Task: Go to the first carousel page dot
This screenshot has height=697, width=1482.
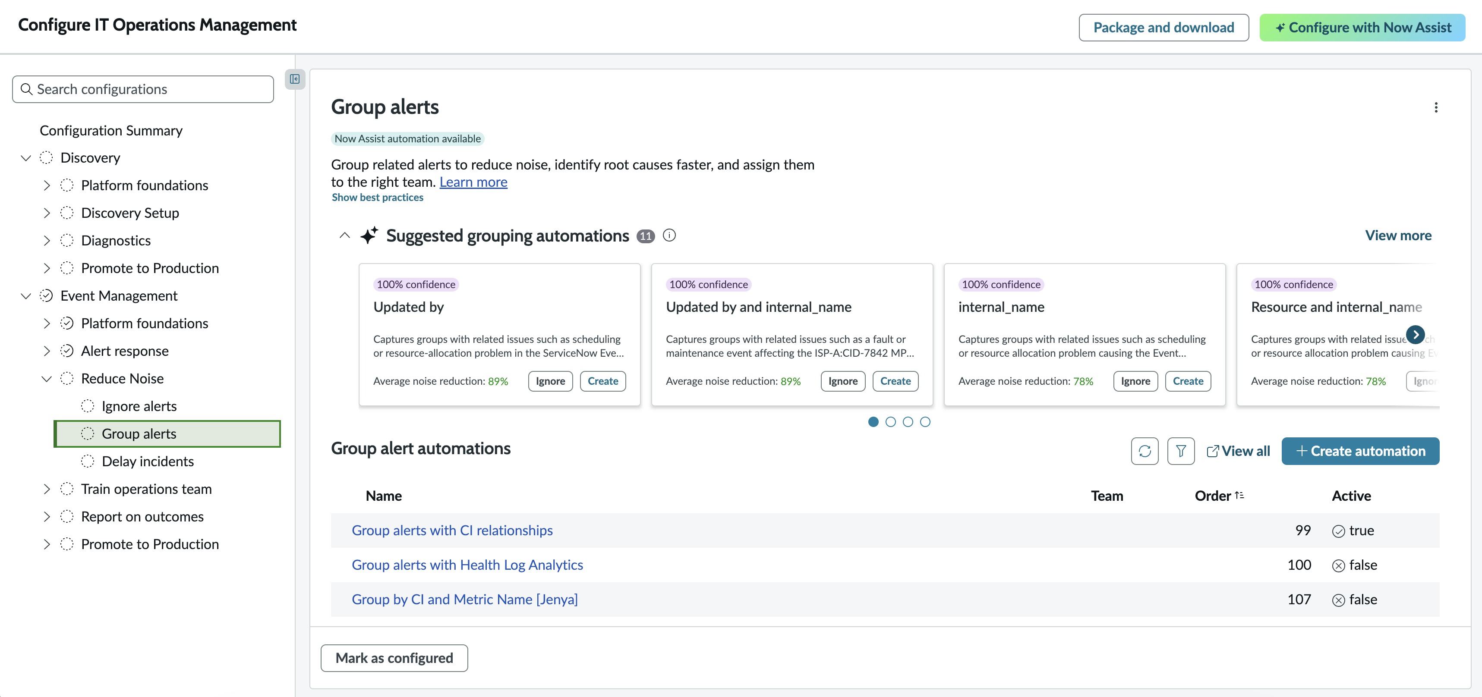Action: pos(873,422)
